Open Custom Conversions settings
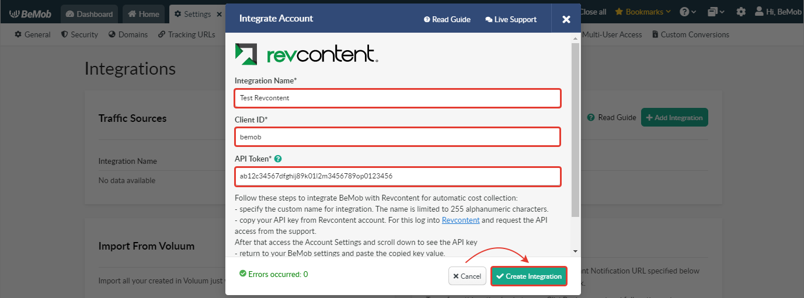Viewport: 804px width, 298px height. tap(691, 34)
